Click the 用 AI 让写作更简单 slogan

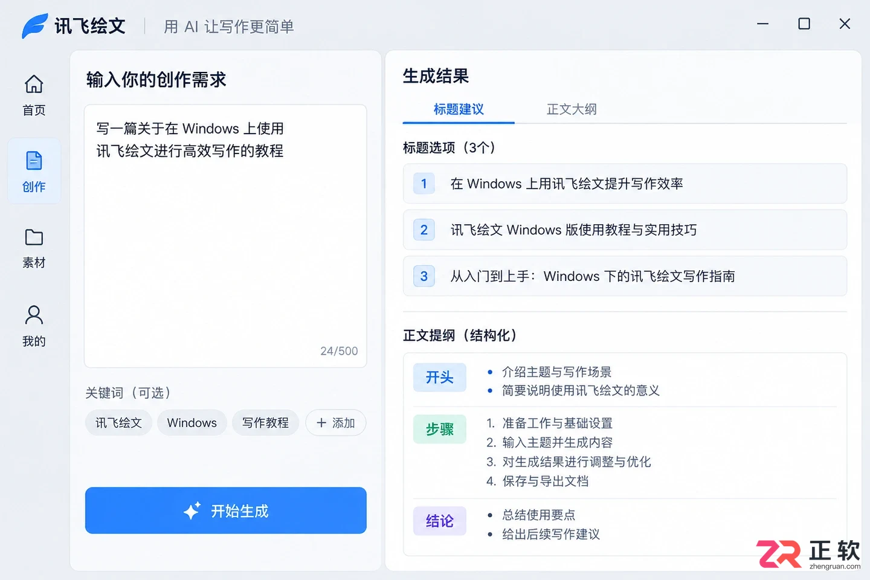[229, 27]
